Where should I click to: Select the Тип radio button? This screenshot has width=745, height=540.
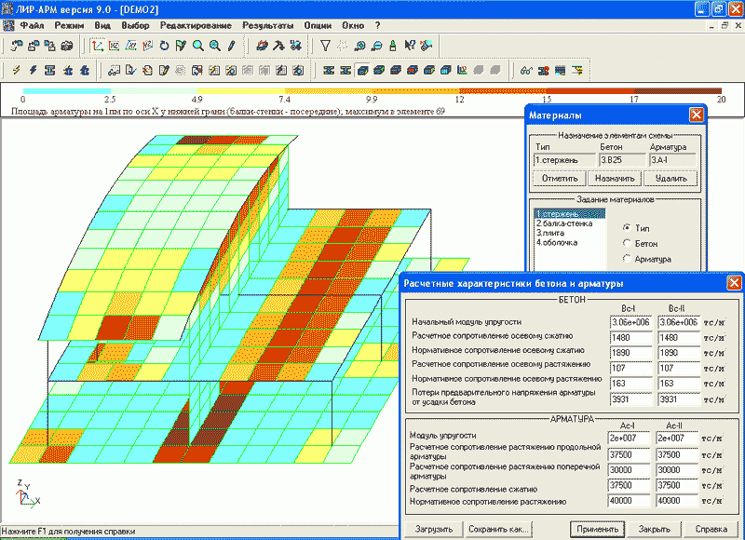(627, 227)
